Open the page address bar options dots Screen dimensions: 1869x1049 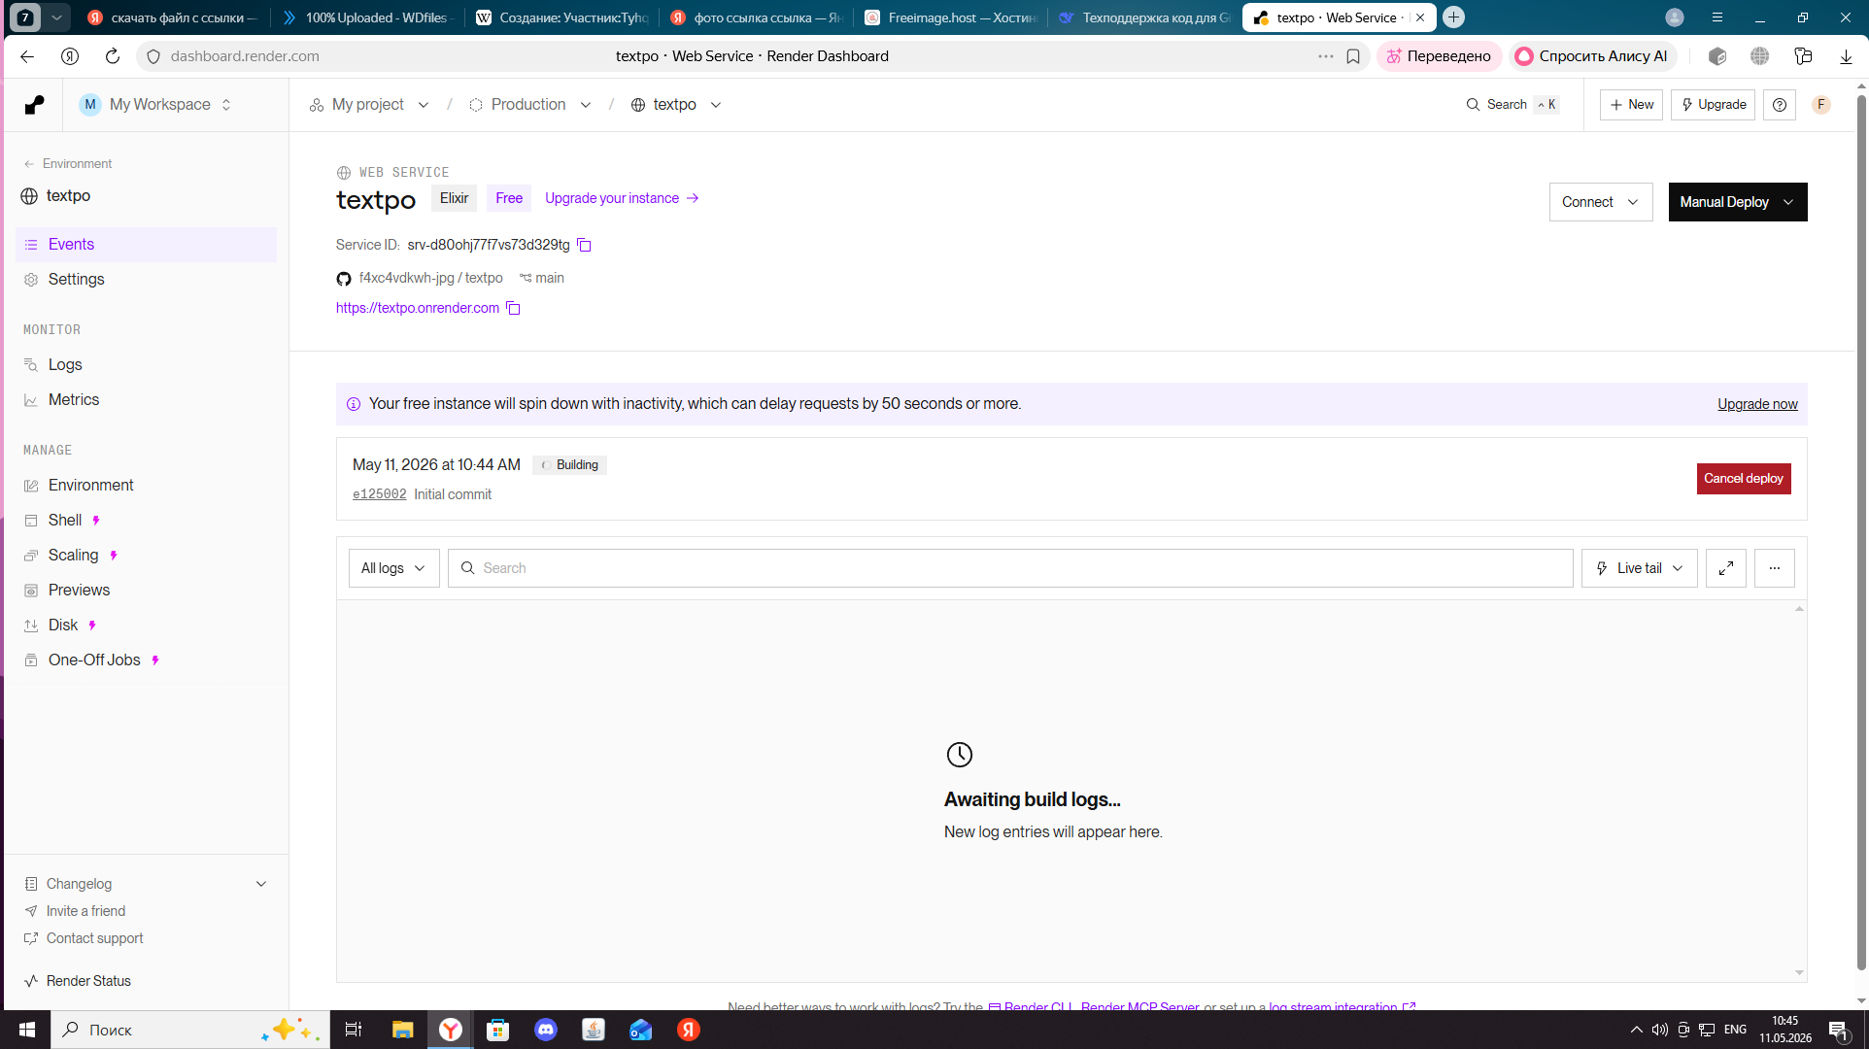tap(1325, 56)
